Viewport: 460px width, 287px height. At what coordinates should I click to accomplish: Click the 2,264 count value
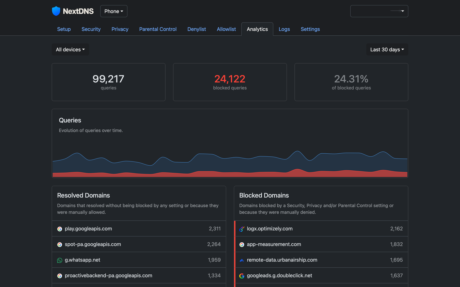click(214, 244)
